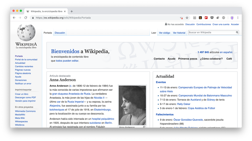Open the Contribuciones link
This screenshot has width=252, height=141.
203,24
